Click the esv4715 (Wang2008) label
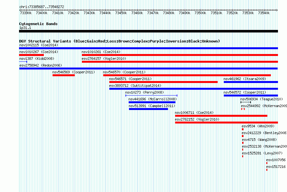 pos(259,140)
